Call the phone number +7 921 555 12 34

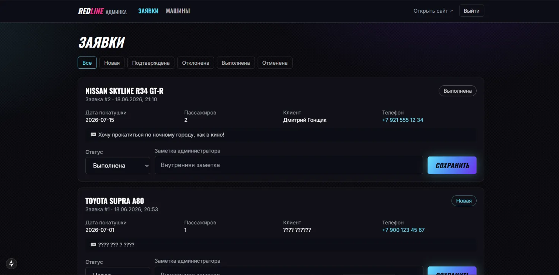click(x=403, y=120)
